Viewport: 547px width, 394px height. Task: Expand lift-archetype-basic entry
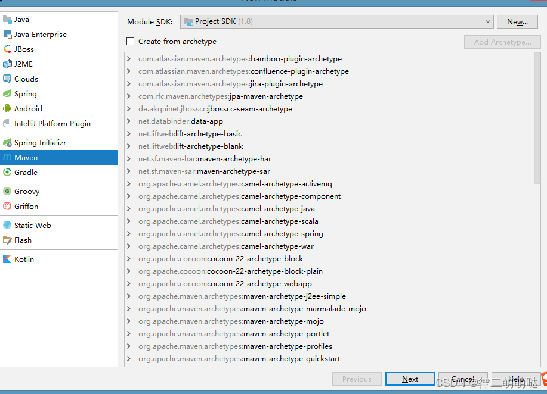tap(129, 134)
